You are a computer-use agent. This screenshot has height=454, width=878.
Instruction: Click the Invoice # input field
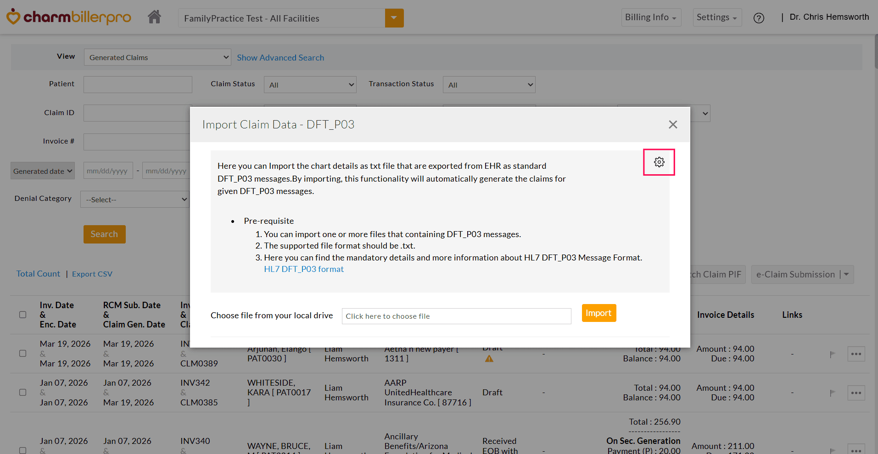[x=137, y=142]
